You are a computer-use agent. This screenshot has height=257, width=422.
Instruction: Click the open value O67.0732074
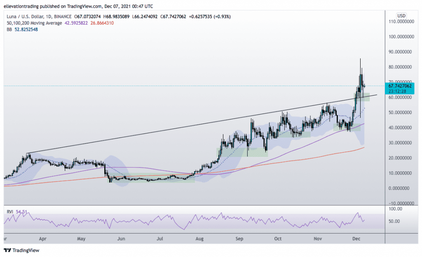(x=87, y=16)
